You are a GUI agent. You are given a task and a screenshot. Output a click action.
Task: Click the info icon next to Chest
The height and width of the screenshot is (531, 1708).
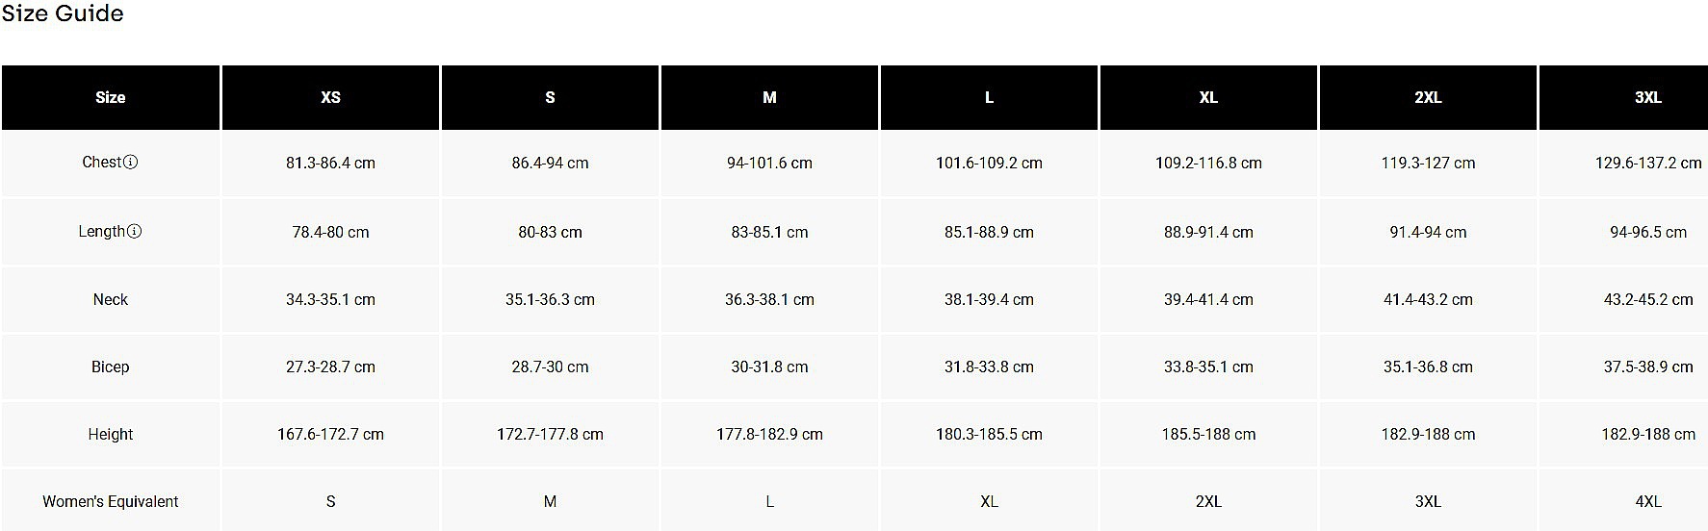tap(131, 162)
